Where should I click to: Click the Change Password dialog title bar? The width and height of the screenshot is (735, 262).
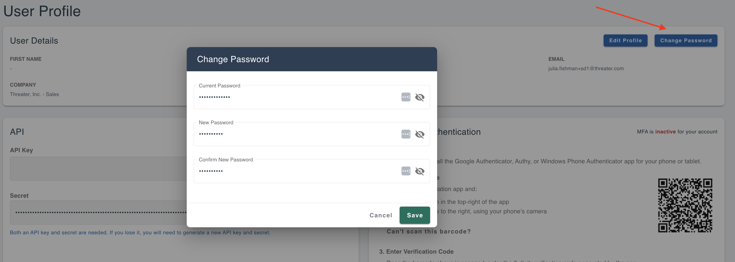coord(312,59)
